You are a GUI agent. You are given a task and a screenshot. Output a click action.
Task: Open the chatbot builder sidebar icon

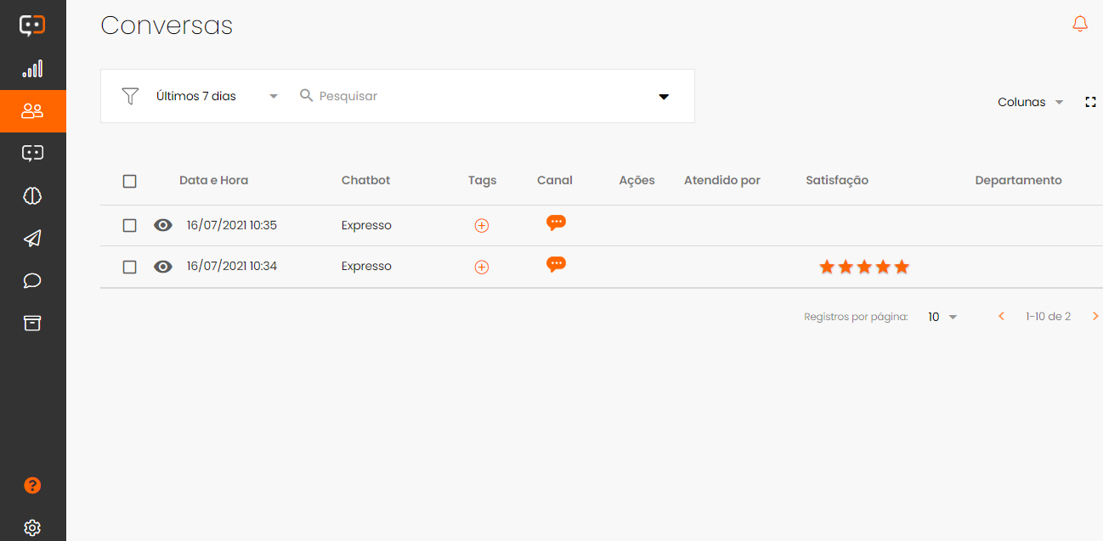(32, 154)
